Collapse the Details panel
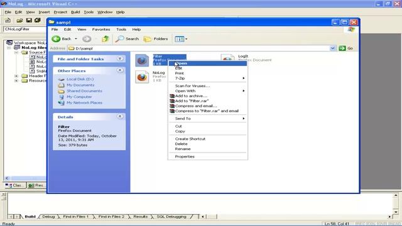This screenshot has width=402, height=226. coord(120,117)
